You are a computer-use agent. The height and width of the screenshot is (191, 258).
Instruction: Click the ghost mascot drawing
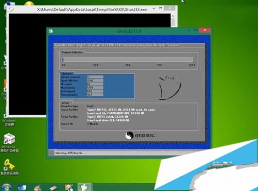pos(169,88)
